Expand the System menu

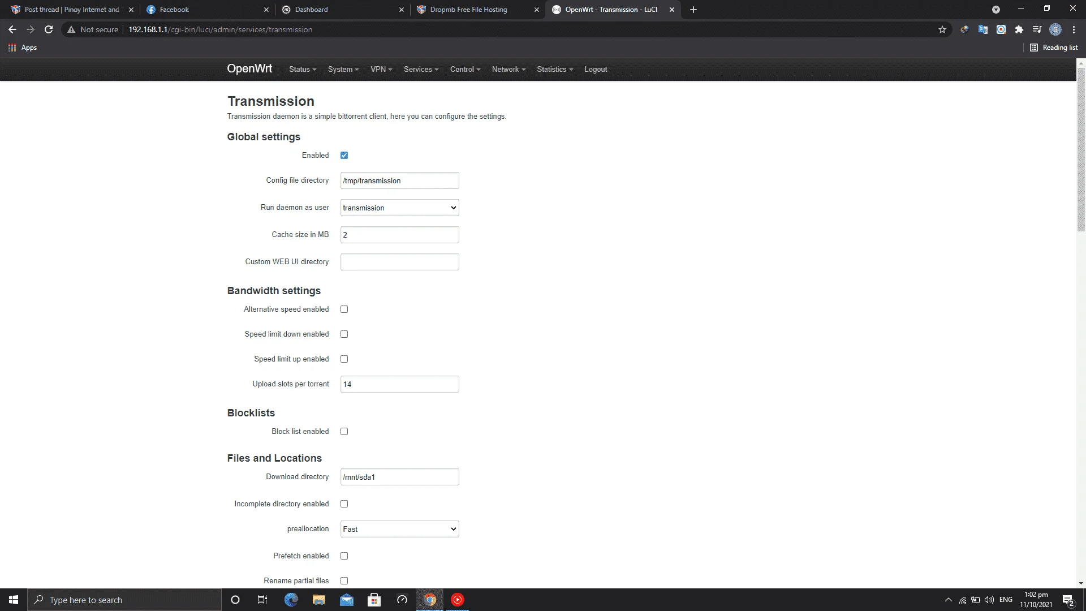coord(343,69)
